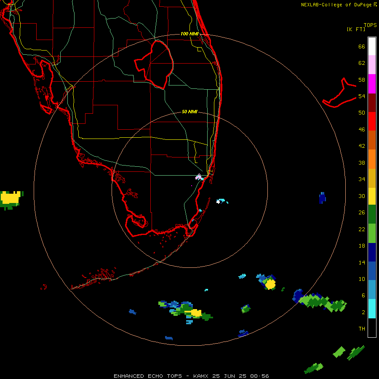Click the long green echo band crossing the southeast ring

click(320, 301)
